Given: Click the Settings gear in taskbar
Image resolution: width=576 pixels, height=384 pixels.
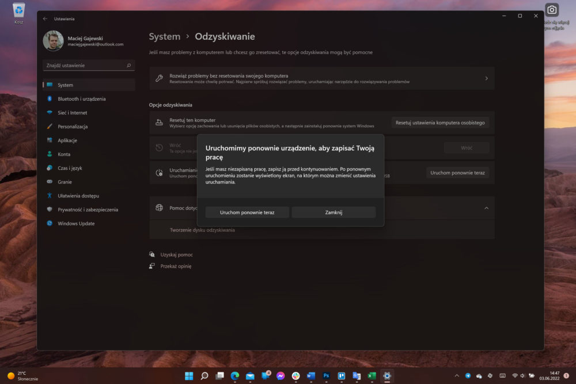Looking at the screenshot, I should [x=387, y=376].
